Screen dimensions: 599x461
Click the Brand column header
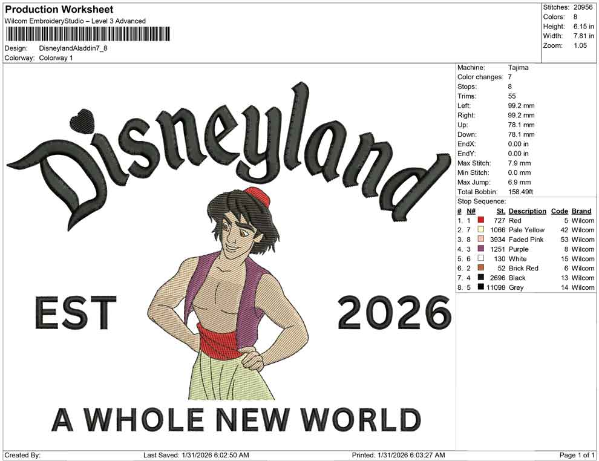click(581, 211)
